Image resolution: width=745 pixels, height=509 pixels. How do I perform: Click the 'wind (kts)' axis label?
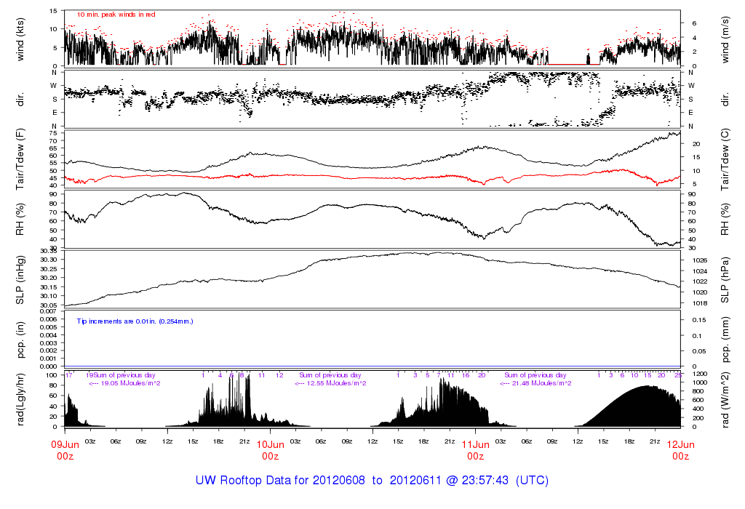20,39
